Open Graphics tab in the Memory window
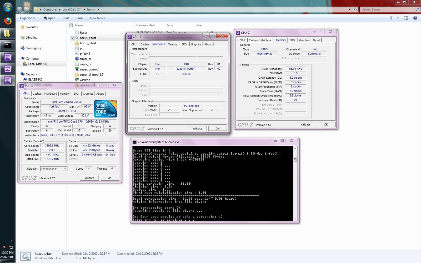This screenshot has width=421, height=263. (304, 40)
